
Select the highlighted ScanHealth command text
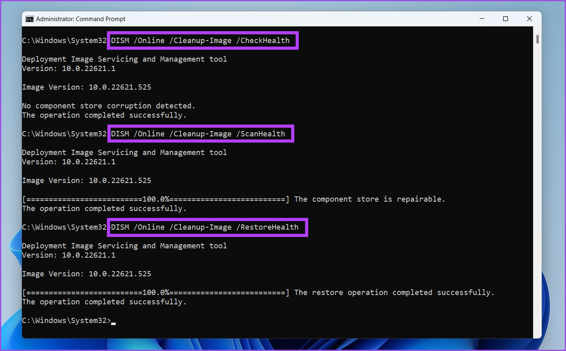click(200, 134)
